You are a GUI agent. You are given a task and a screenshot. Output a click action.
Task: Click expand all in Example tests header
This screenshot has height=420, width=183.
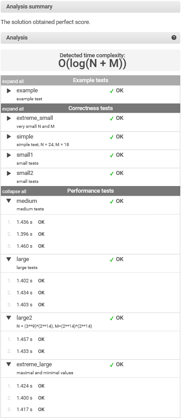click(13, 81)
